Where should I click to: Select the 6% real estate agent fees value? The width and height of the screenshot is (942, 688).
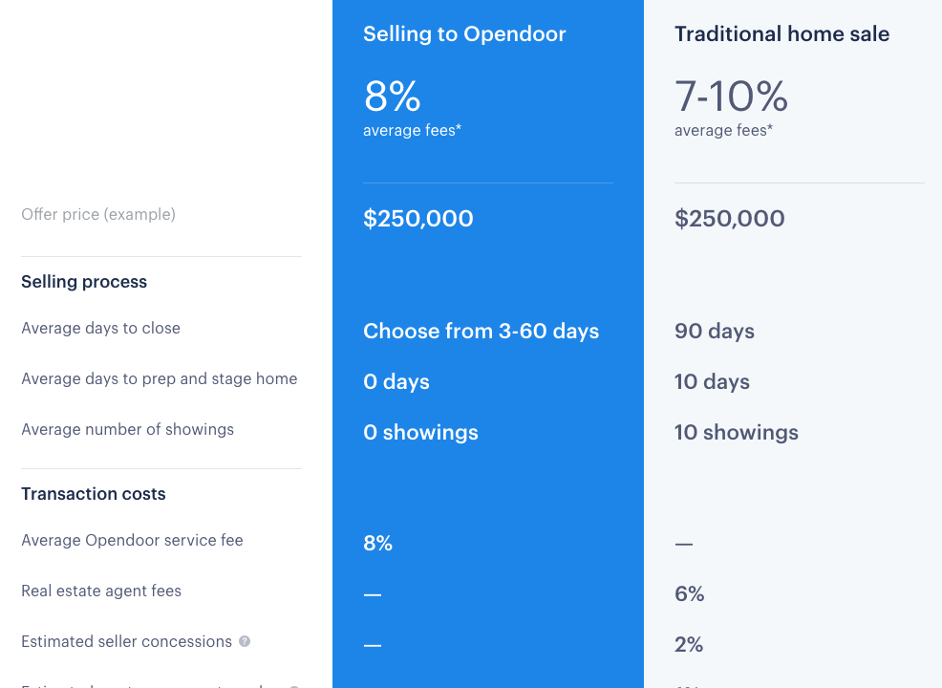click(x=689, y=593)
